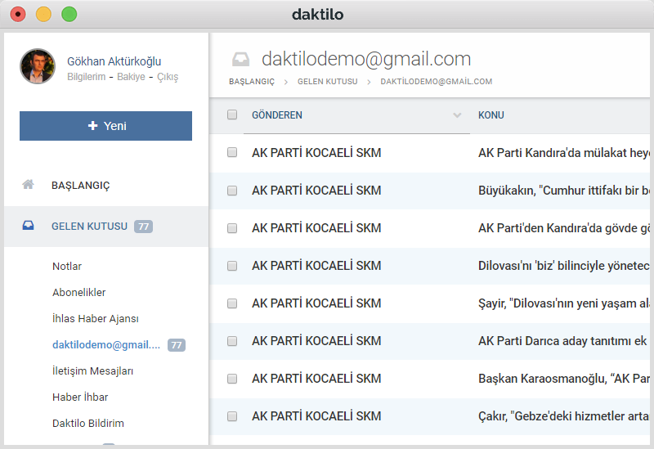Open the GÖNDEREN column sort dropdown arrow

coord(457,115)
